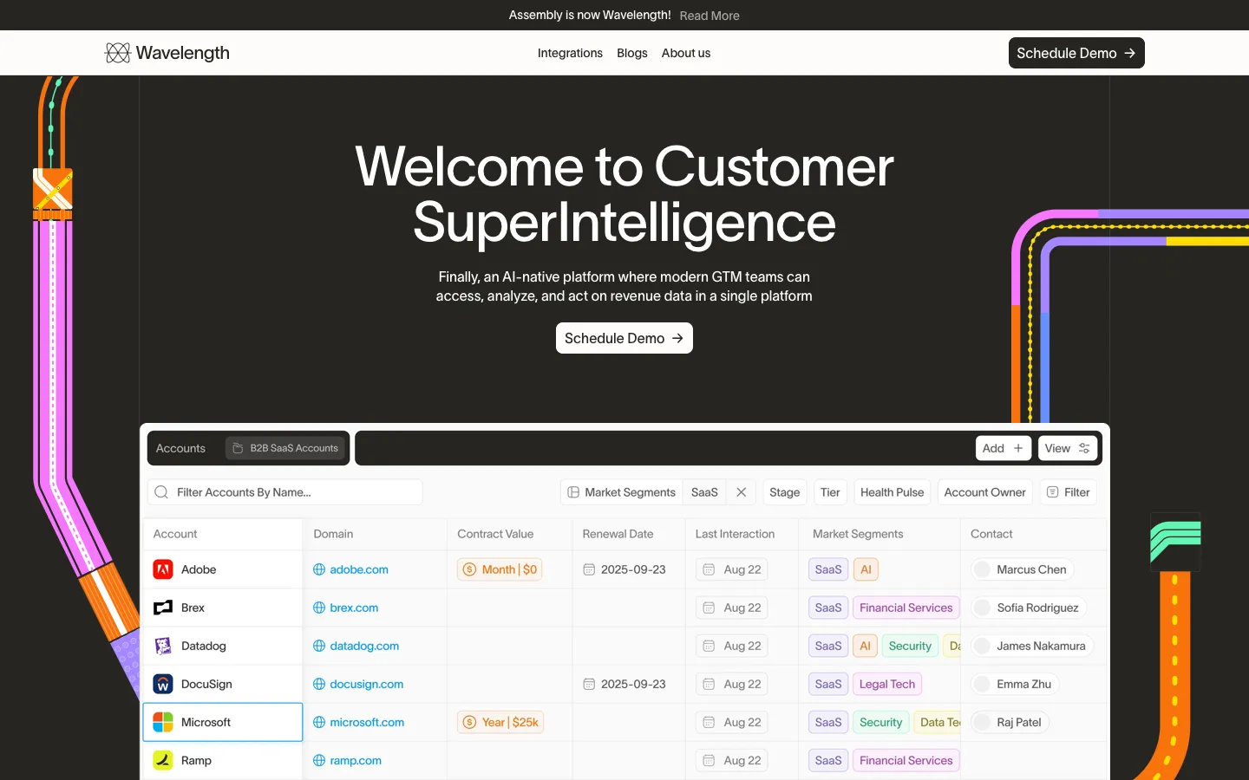Click the calendar icon in Microsoft's last interaction
This screenshot has height=780, width=1249.
(x=709, y=722)
